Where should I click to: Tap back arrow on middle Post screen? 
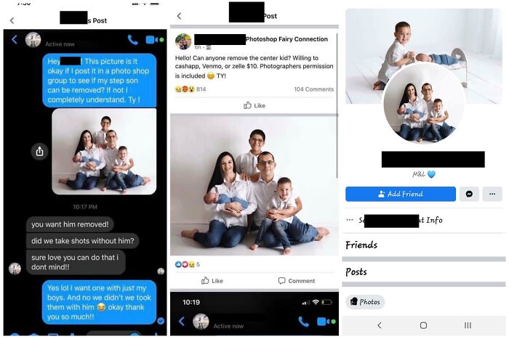pyautogui.click(x=179, y=16)
